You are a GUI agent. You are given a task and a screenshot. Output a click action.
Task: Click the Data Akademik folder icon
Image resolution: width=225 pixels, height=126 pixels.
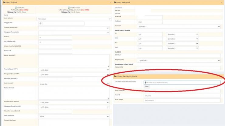115,2
